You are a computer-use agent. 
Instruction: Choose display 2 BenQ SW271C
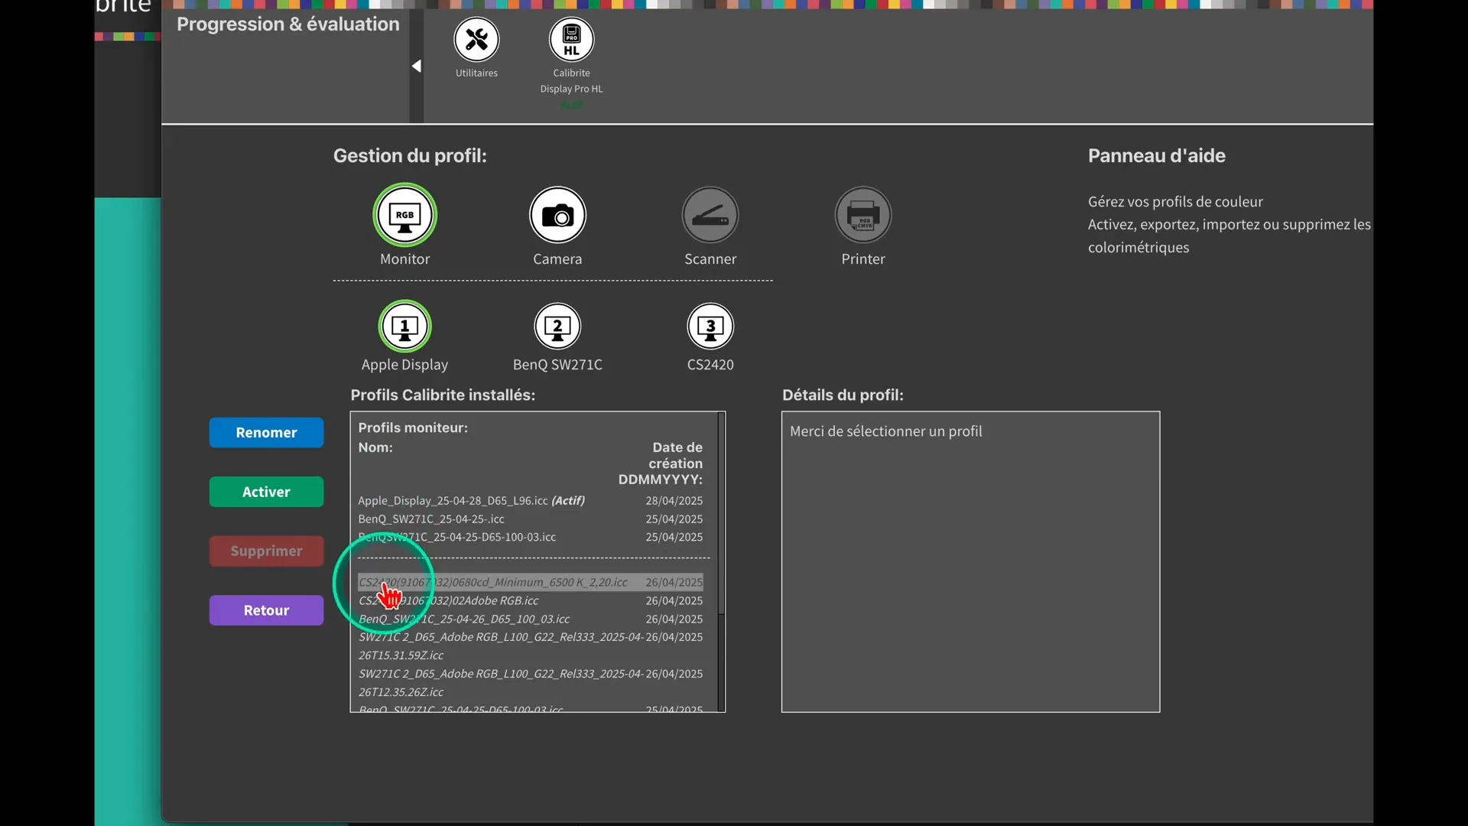[x=557, y=327]
